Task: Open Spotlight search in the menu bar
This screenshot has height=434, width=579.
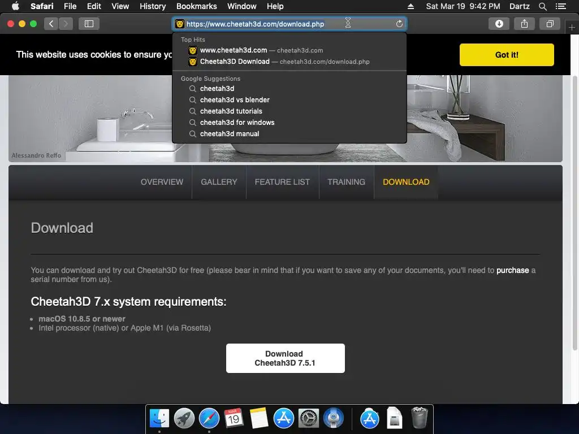Action: coord(542,6)
